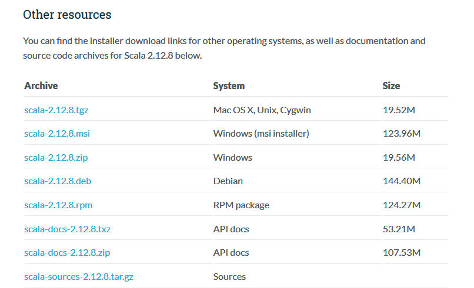The height and width of the screenshot is (288, 474).
Task: Open the scala-docs-2.12.8.zip link
Action: (67, 253)
